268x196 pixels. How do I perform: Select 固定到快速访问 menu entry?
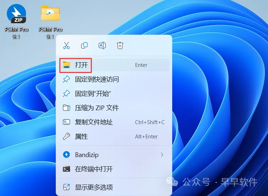point(114,79)
